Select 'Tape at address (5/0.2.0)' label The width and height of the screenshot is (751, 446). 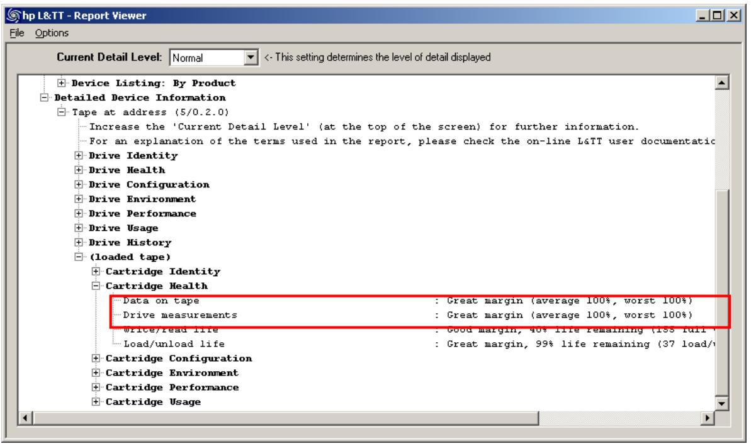click(150, 112)
